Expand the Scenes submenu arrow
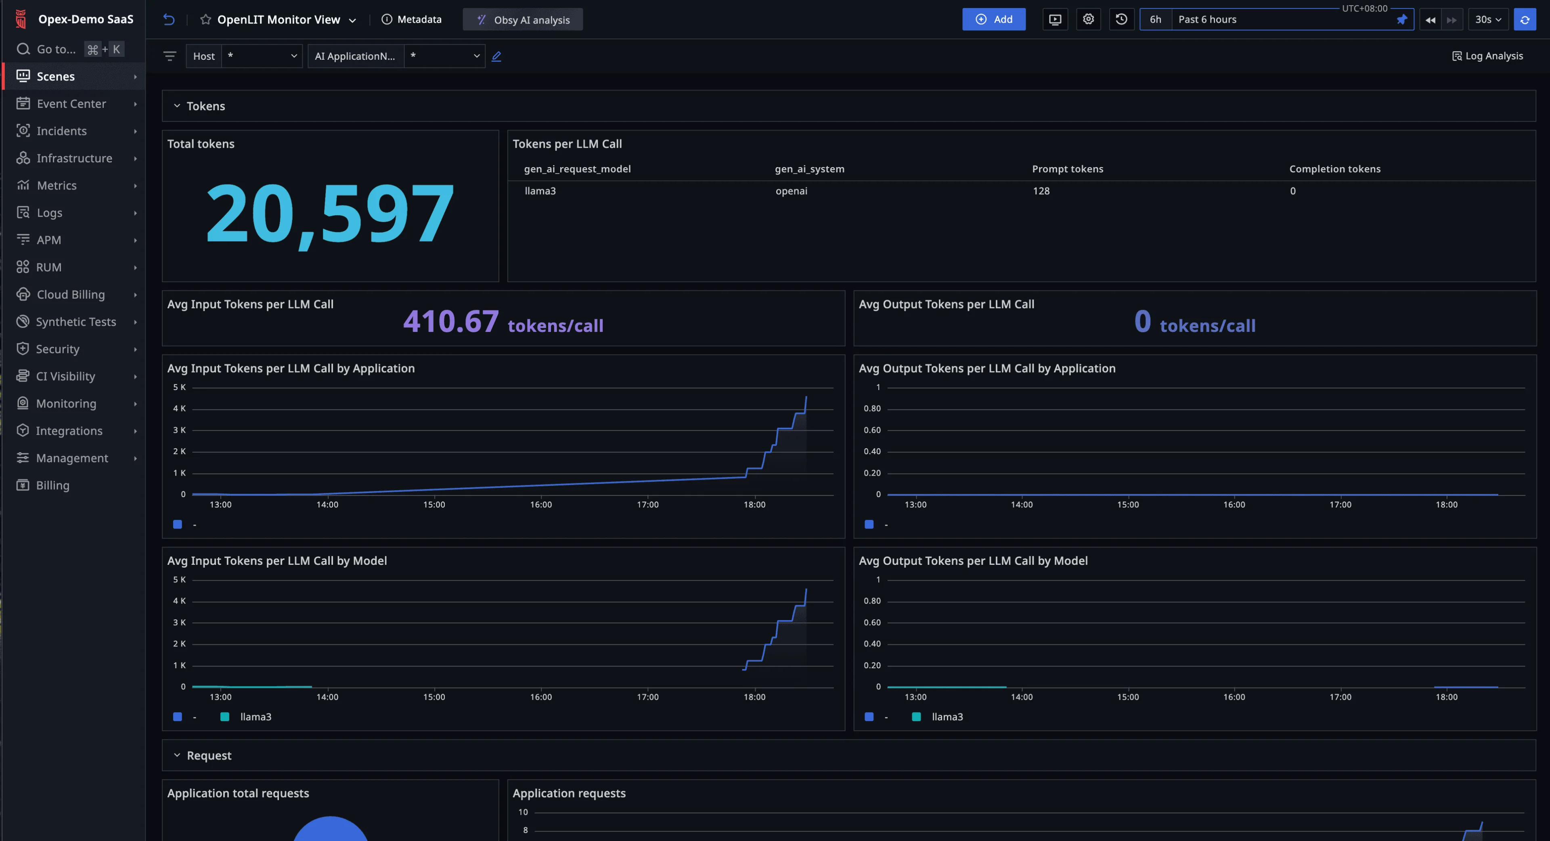The width and height of the screenshot is (1550, 841). pos(135,77)
